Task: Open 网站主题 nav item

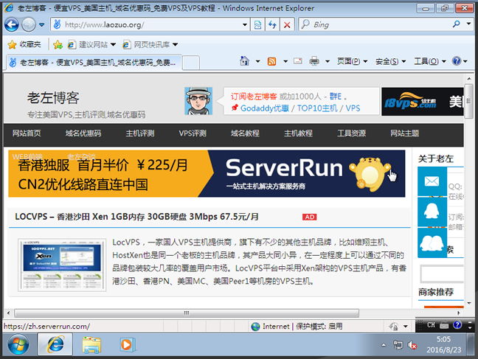Action: [x=405, y=133]
